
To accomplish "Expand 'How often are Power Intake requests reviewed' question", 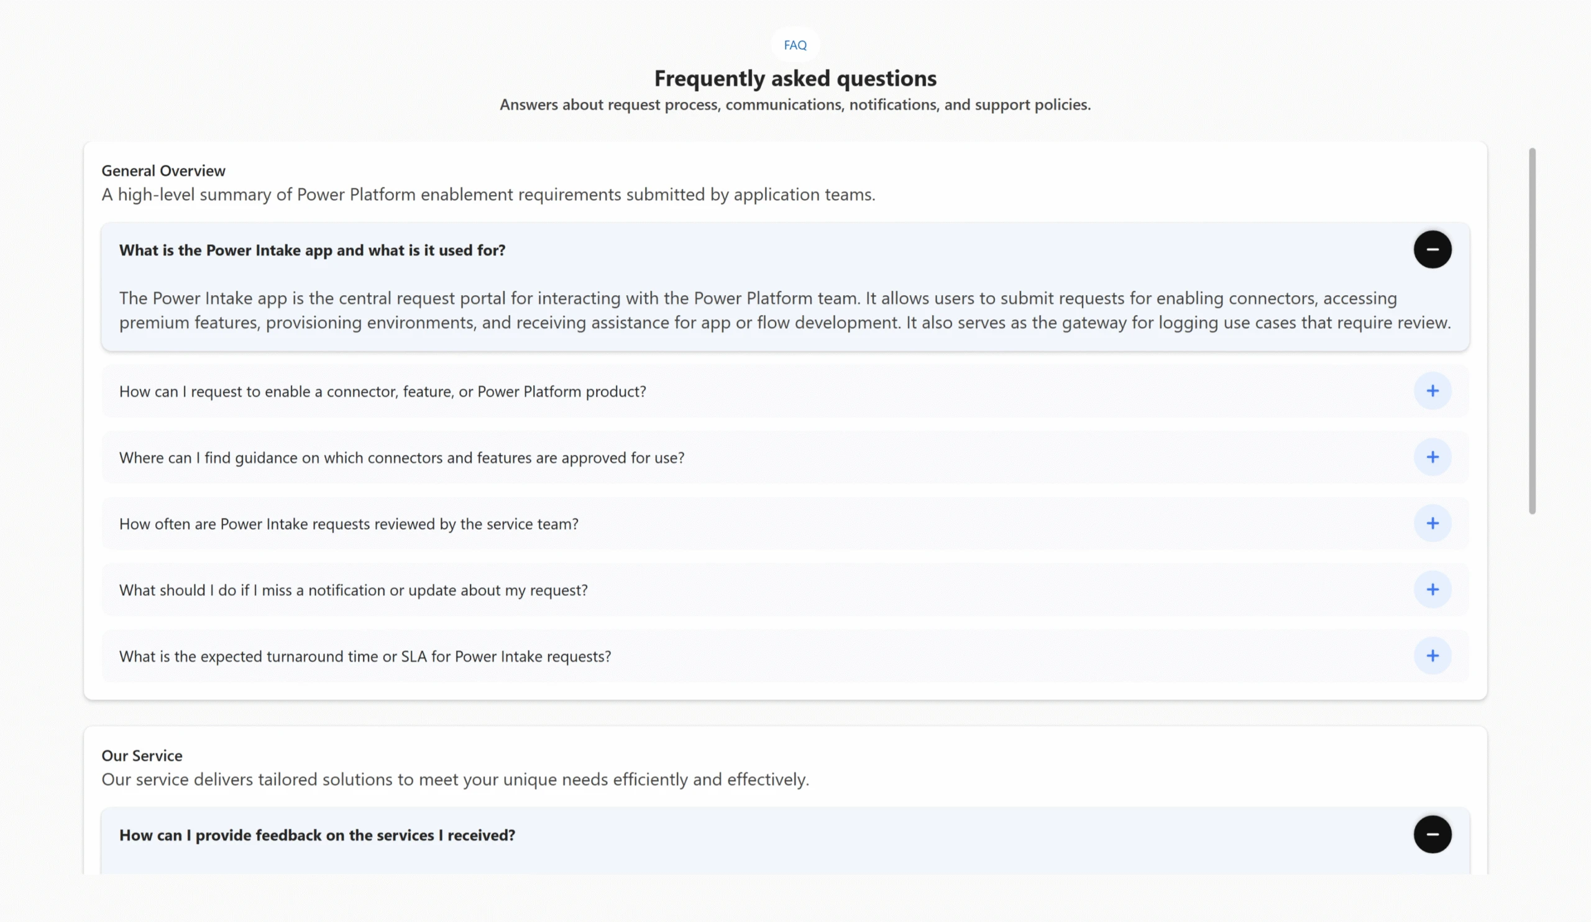I will [349, 524].
